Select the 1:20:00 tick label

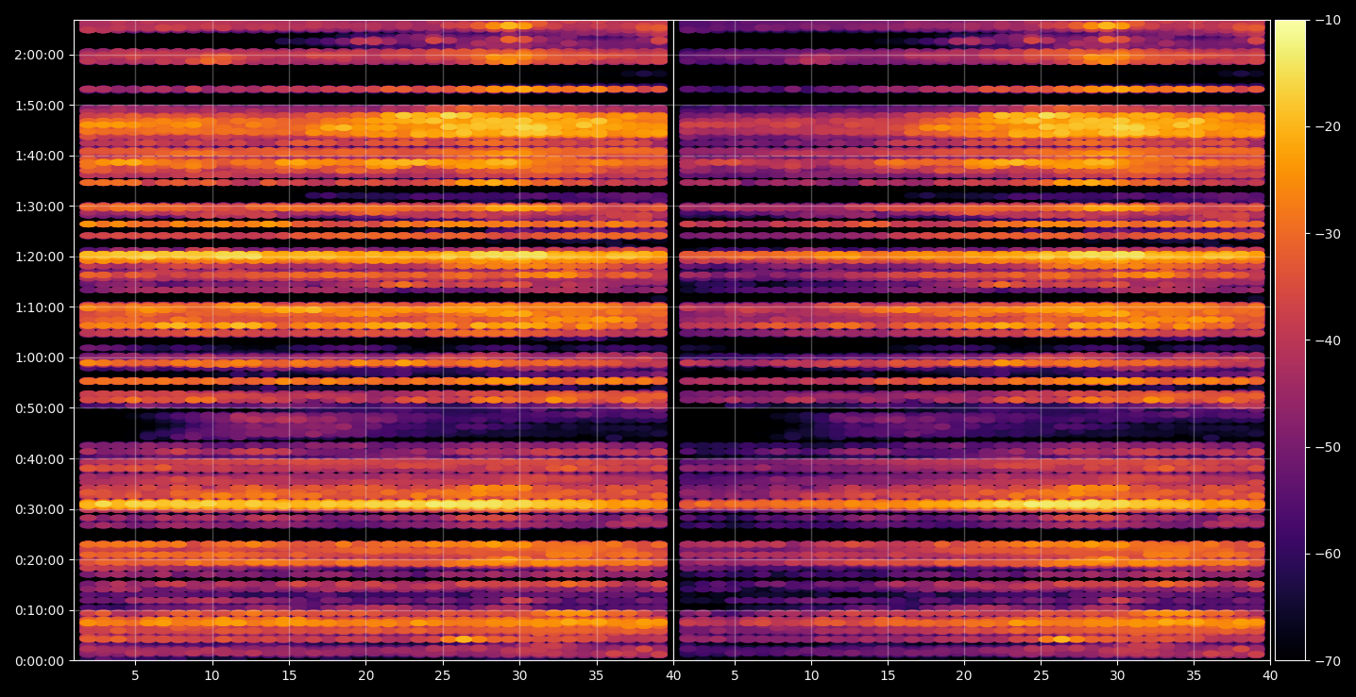(40, 257)
